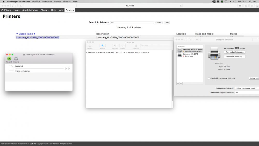
Task: Click the Cancella icon in error_log toolbar
Action: pyautogui.click(x=115, y=46)
